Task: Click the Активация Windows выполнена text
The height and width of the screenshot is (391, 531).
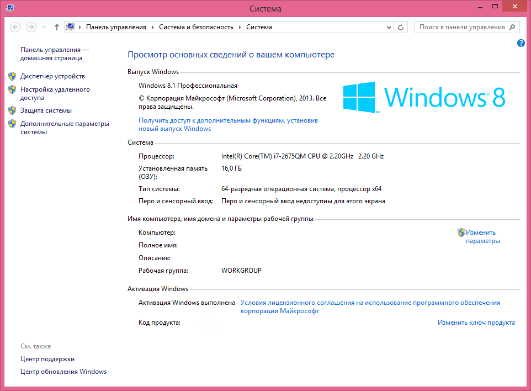Action: pos(187,303)
